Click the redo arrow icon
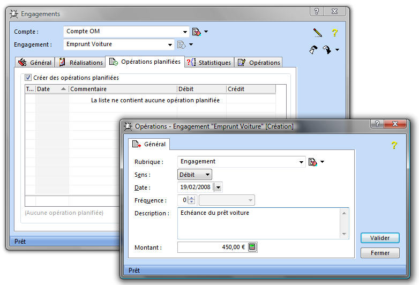 326,49
